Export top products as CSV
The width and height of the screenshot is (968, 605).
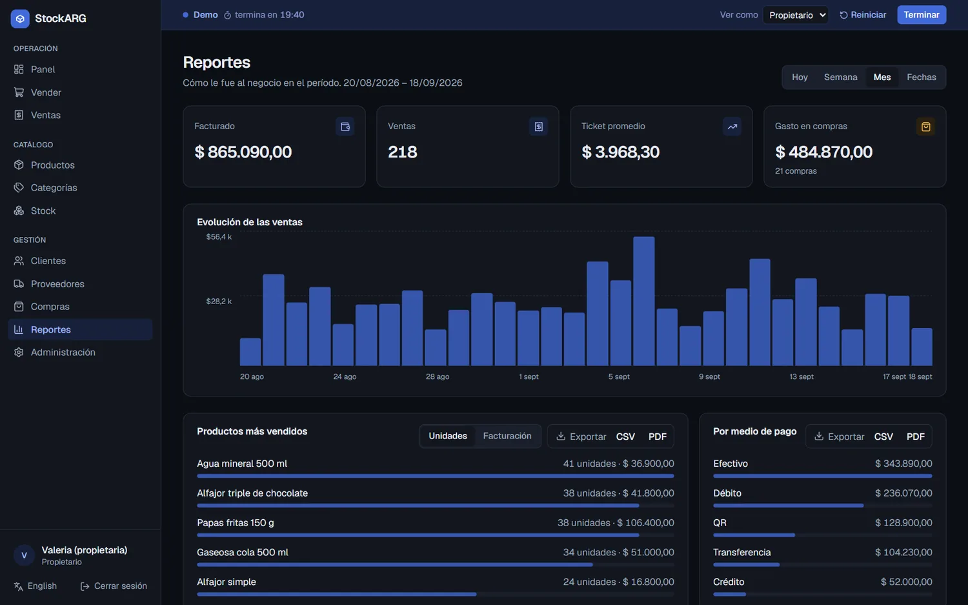click(x=625, y=436)
